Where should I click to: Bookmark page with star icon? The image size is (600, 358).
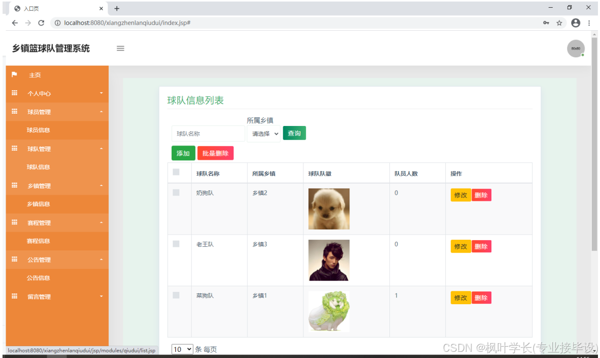(559, 23)
